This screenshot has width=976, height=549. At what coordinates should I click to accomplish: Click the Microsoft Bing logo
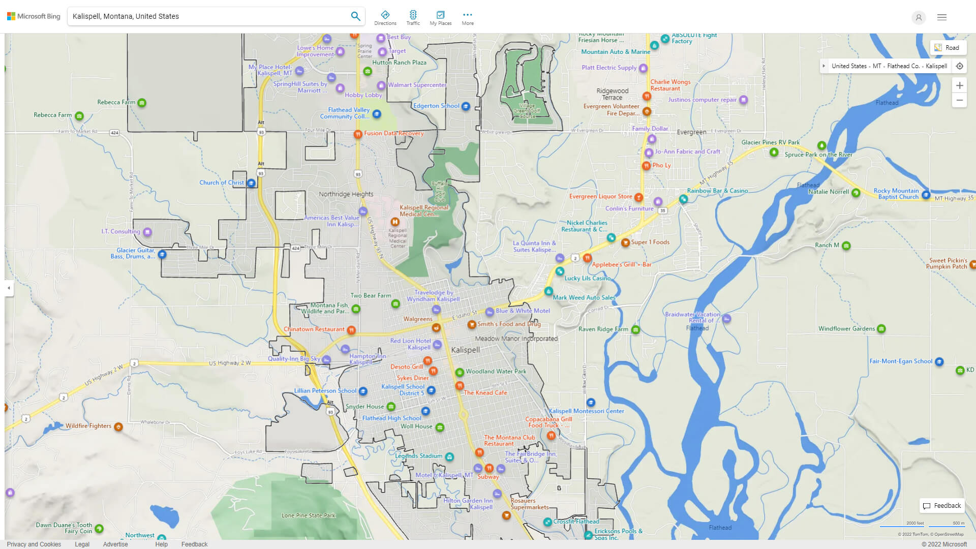[x=34, y=16]
